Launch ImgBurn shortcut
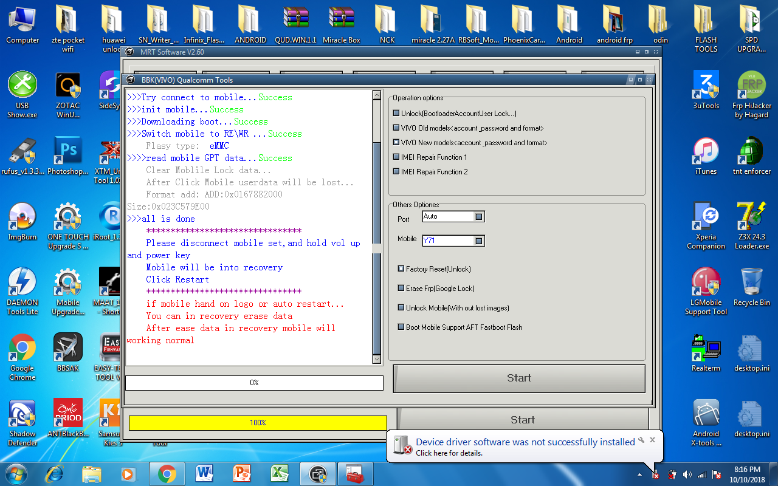Screen dimensions: 778x486 [x=22, y=221]
